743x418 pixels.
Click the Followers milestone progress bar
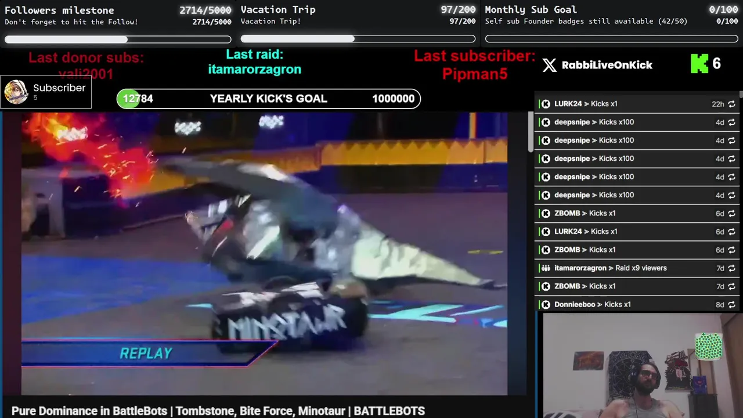tap(118, 39)
